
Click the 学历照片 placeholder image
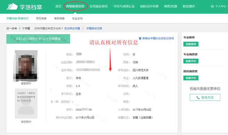(26, 104)
